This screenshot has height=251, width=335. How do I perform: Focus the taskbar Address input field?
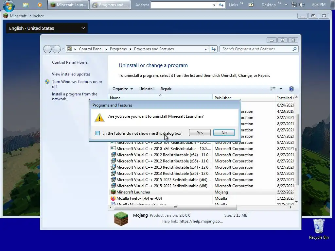181,5
